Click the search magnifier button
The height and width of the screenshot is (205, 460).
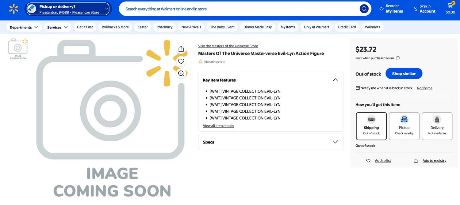click(x=364, y=9)
